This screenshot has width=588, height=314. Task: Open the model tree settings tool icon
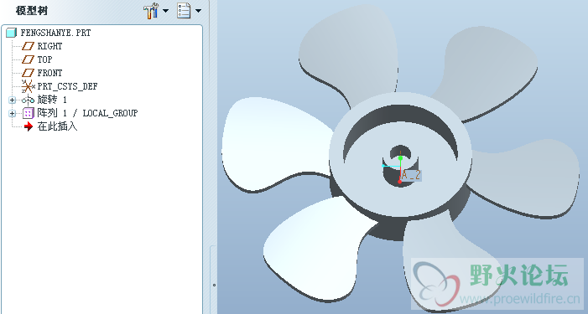point(151,11)
